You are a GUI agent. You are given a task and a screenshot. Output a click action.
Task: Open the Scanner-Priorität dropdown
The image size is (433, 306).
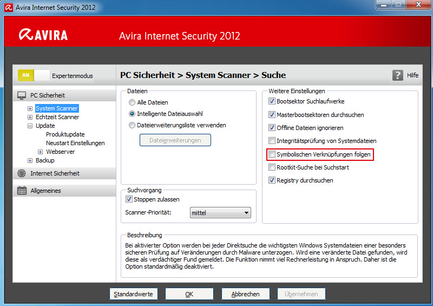[x=220, y=212]
